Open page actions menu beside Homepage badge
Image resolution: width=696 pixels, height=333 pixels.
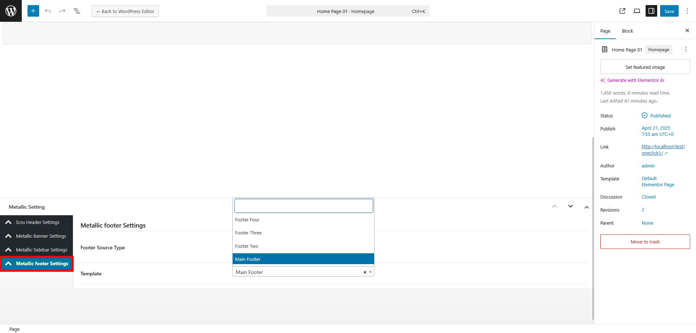[685, 50]
